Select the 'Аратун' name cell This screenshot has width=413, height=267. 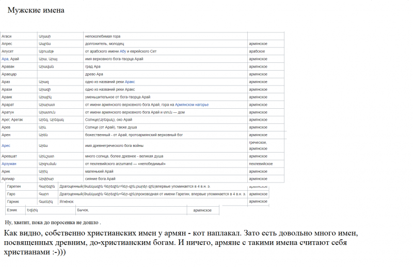coord(19,112)
